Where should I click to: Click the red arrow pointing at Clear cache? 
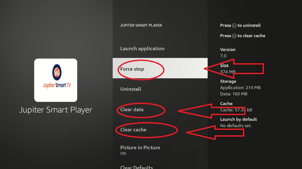pyautogui.click(x=215, y=132)
